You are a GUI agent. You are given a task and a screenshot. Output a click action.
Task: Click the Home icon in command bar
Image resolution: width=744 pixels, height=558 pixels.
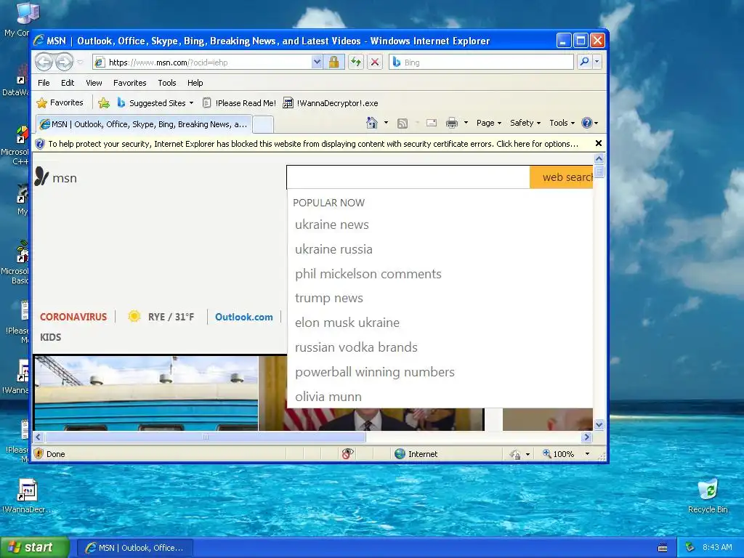[372, 123]
